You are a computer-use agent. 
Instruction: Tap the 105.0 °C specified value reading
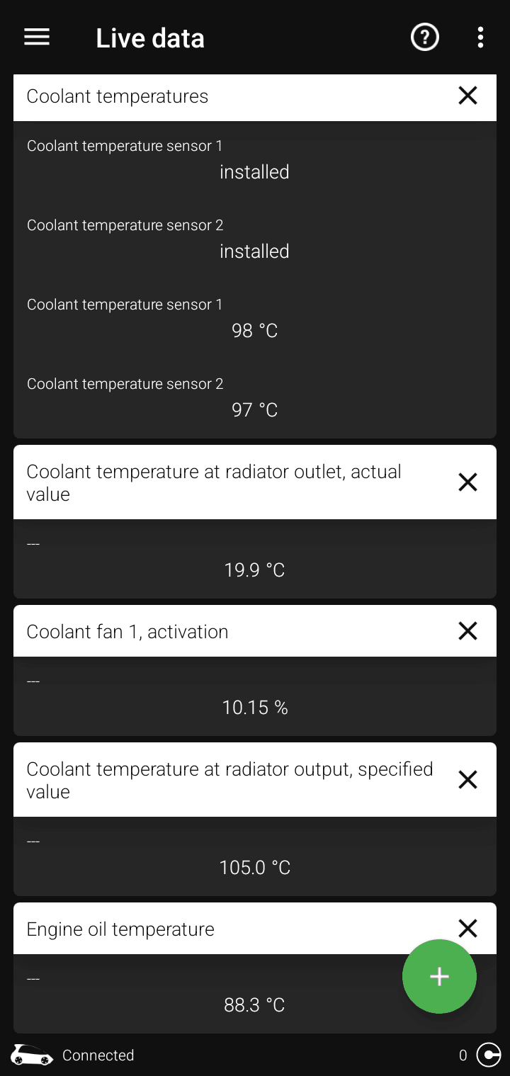(x=255, y=867)
